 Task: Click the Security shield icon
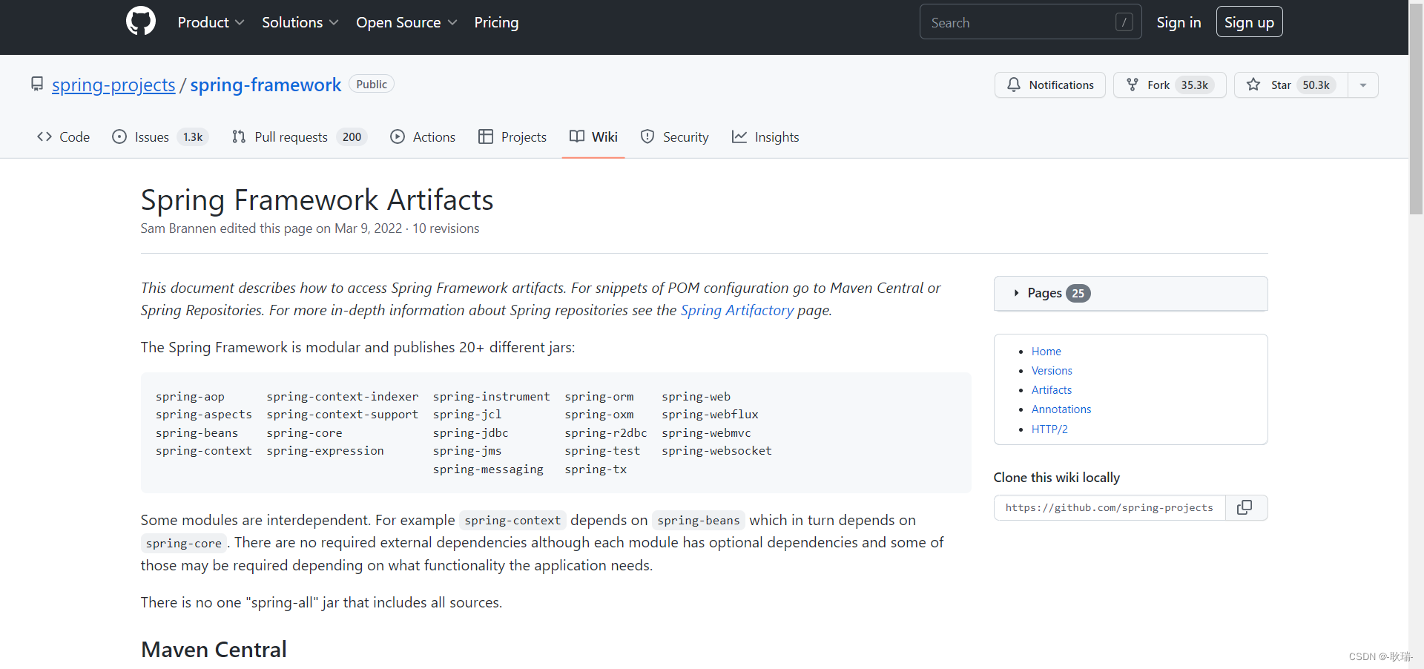[x=647, y=136]
